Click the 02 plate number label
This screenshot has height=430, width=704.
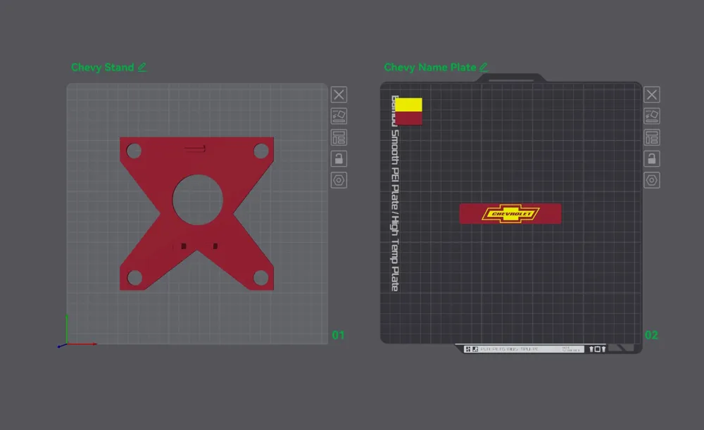[652, 335]
